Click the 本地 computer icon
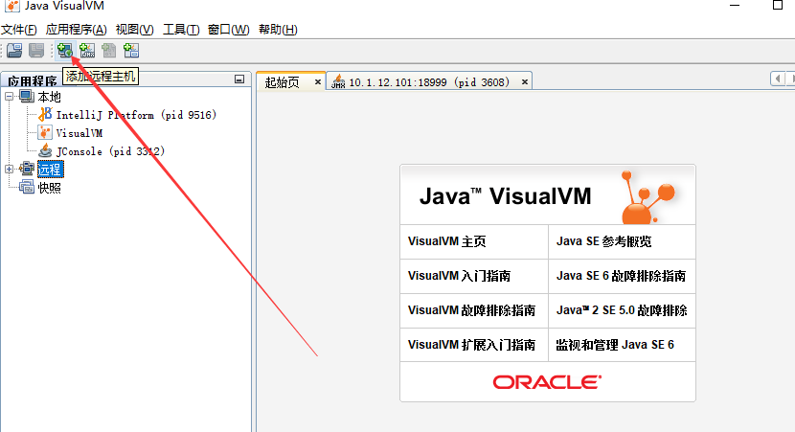The height and width of the screenshot is (432, 795). tap(27, 96)
